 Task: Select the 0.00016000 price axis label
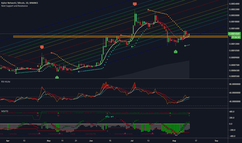234,29
